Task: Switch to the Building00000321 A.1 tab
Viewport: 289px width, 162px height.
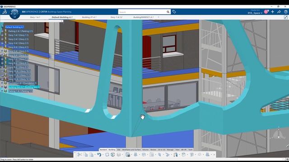Action: coord(143,17)
